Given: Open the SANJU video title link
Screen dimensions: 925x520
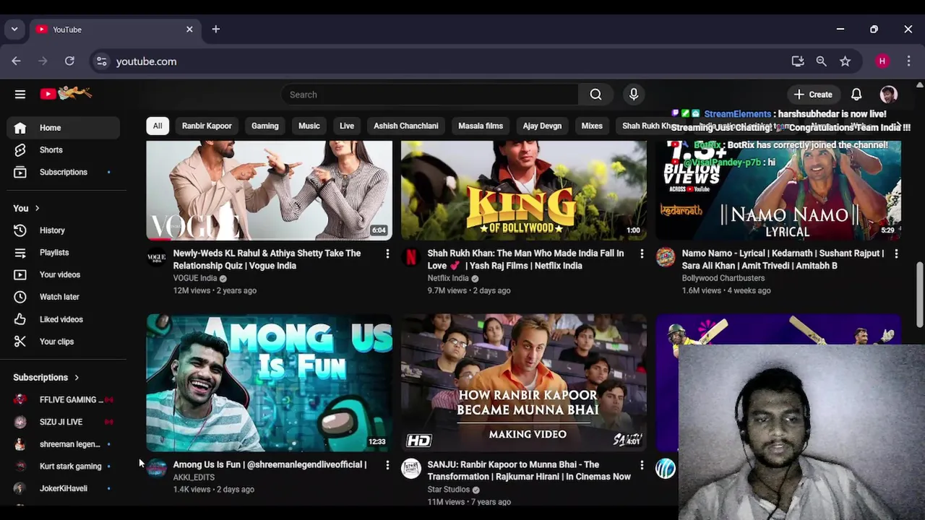Looking at the screenshot, I should pos(529,471).
